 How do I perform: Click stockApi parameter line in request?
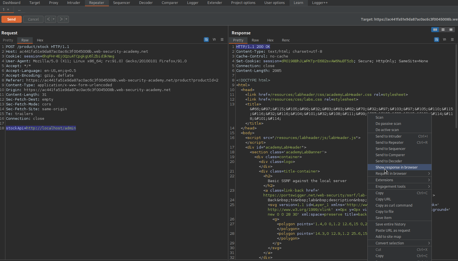coord(41,128)
